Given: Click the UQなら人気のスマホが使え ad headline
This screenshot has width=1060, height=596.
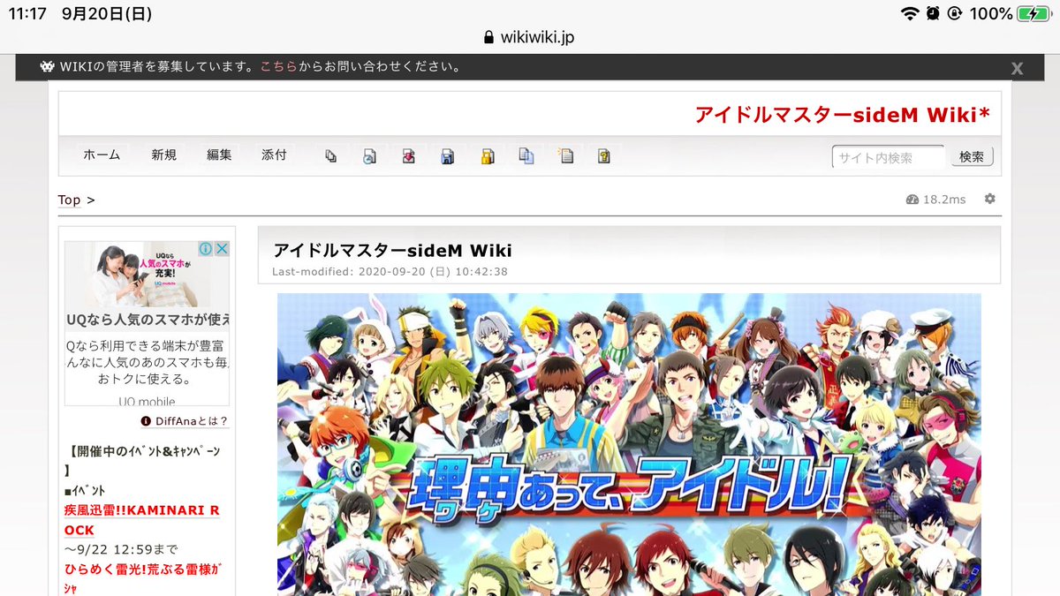Looking at the screenshot, I should [148, 319].
